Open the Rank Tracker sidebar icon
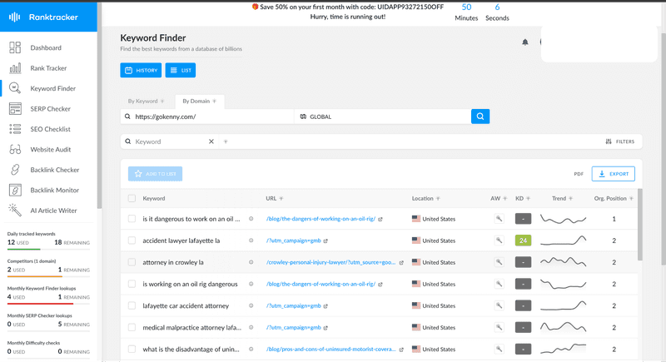Viewport: 666px width, 362px height. click(x=15, y=68)
